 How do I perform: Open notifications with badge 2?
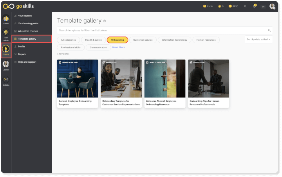click(x=254, y=6)
